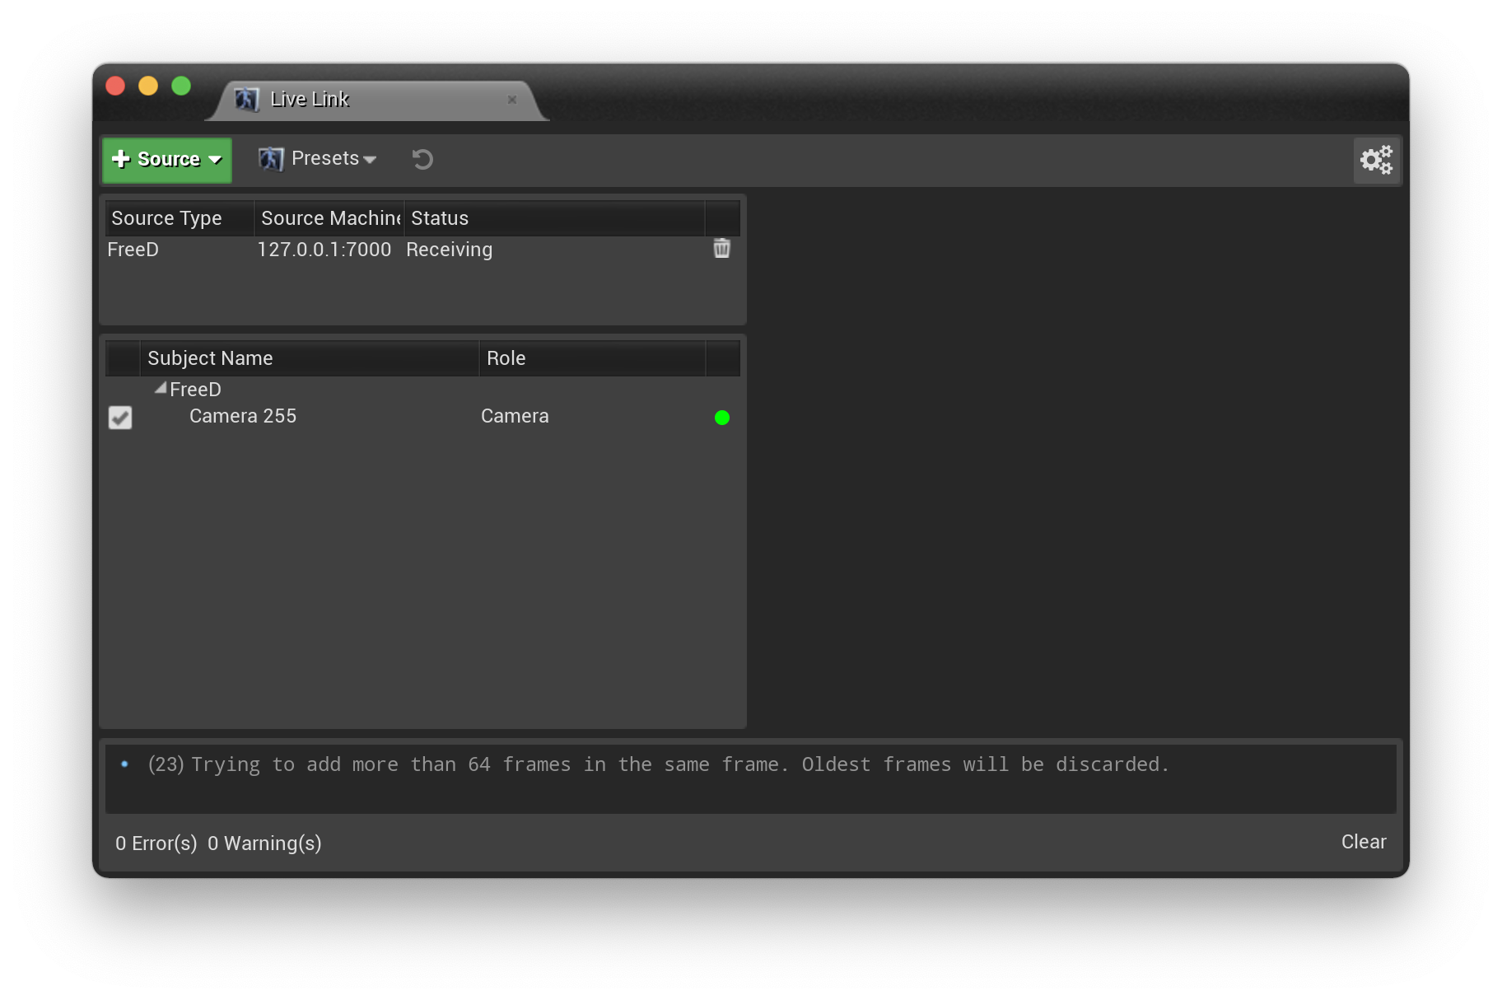Screen dimensions: 1502x1000
Task: Click the macOS green zoom traffic light
Action: [180, 85]
